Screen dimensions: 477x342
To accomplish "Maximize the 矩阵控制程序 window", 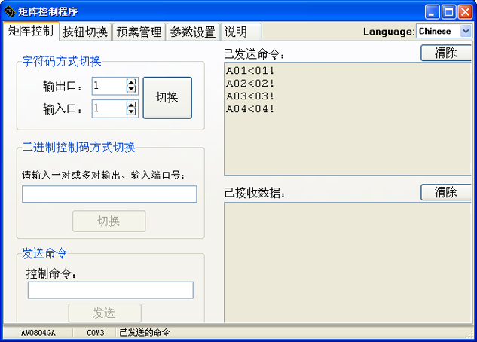I will 448,11.
